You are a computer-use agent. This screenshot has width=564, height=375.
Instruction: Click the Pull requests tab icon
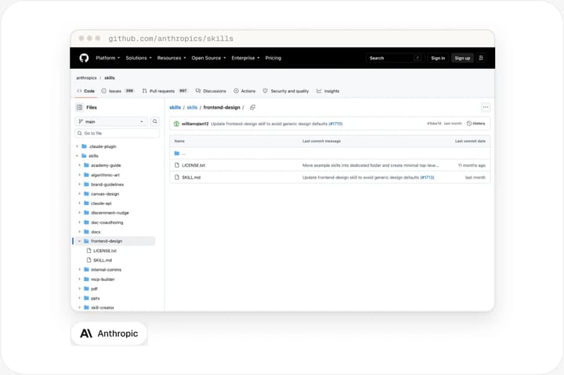[145, 91]
